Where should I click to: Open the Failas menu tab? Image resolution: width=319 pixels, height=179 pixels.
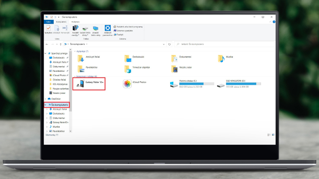point(48,21)
